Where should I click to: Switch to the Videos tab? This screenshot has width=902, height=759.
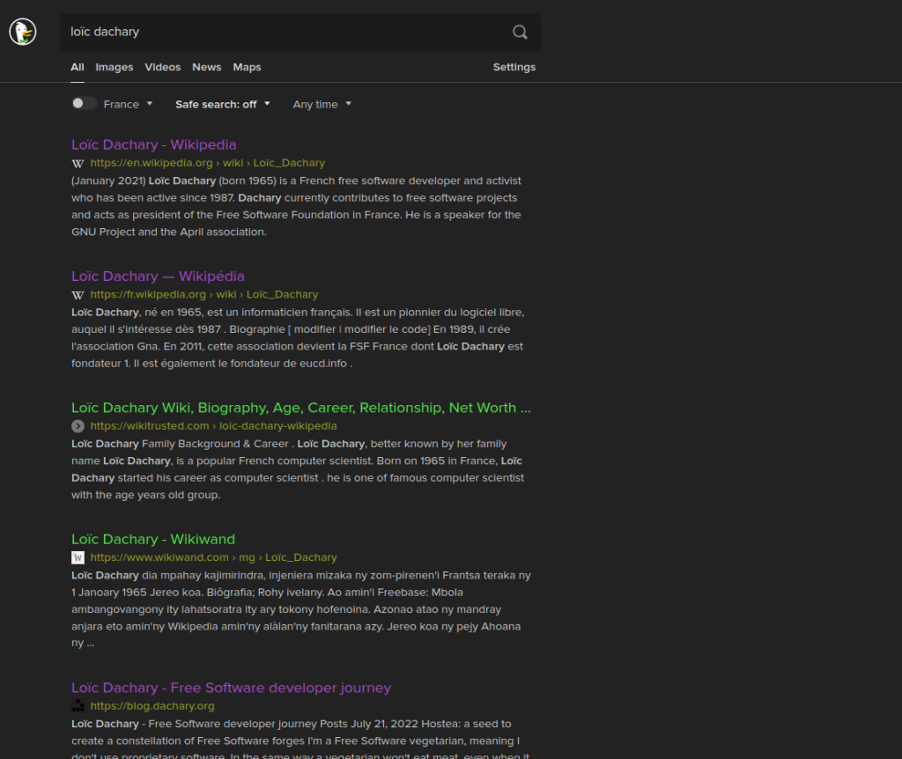(163, 67)
